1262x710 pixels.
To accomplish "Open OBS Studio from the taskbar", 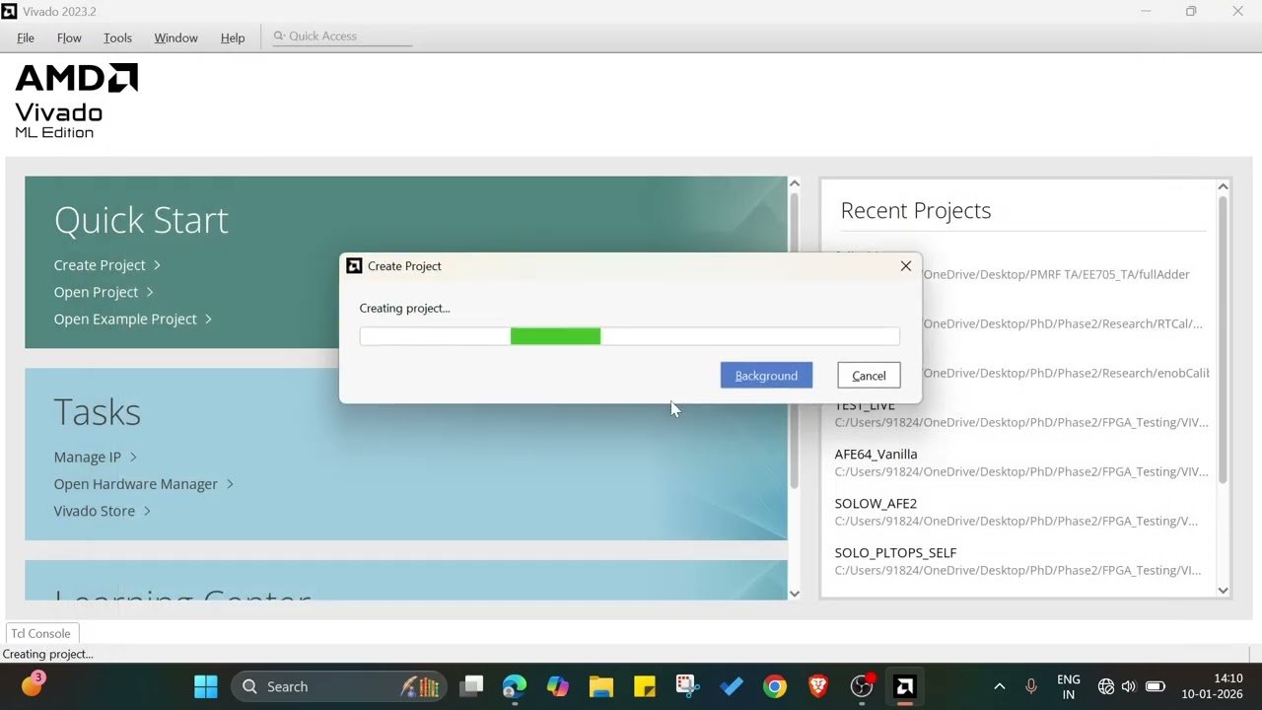I will (x=862, y=686).
